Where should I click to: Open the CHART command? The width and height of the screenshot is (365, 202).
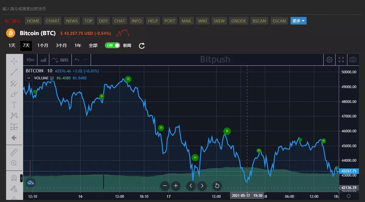(x=53, y=21)
